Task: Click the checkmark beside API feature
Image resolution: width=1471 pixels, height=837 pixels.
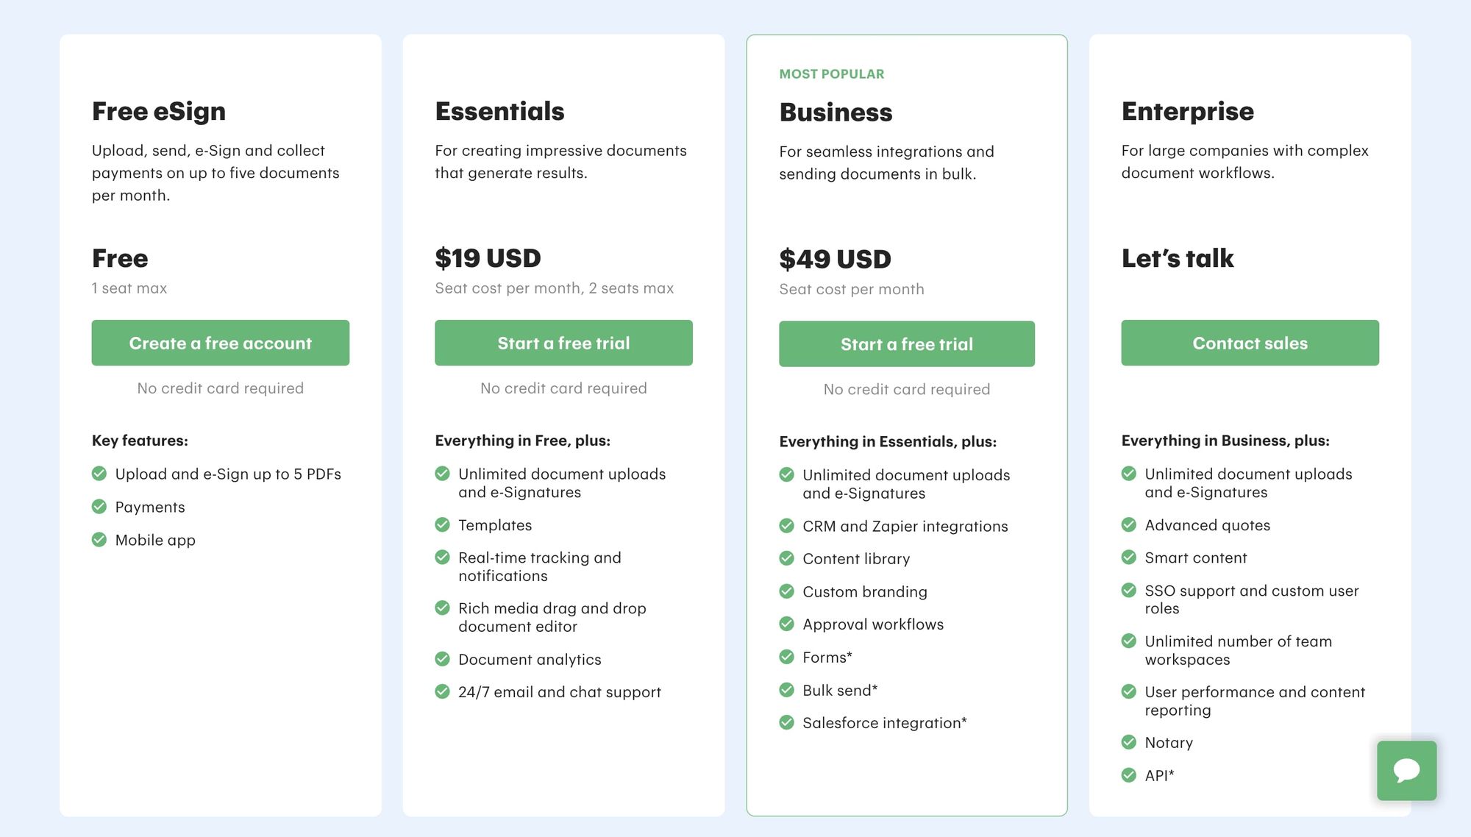Action: coord(1128,774)
